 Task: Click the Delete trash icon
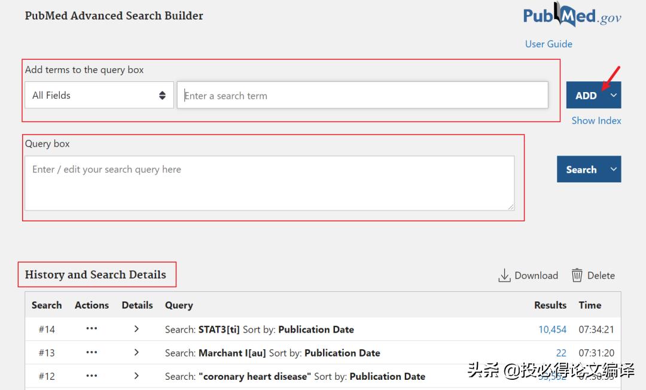click(x=577, y=275)
